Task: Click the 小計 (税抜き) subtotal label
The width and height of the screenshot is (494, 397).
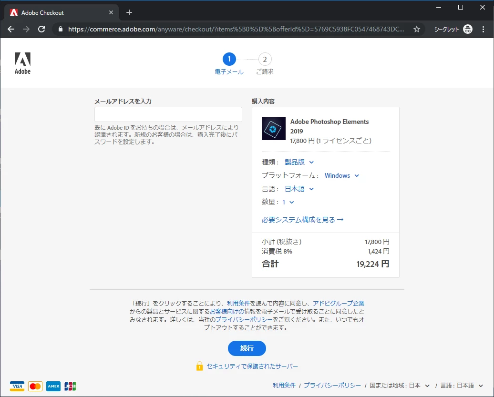Action: (281, 242)
